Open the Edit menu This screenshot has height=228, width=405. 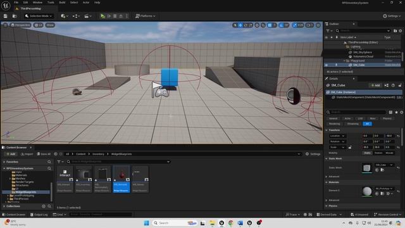pyautogui.click(x=25, y=3)
